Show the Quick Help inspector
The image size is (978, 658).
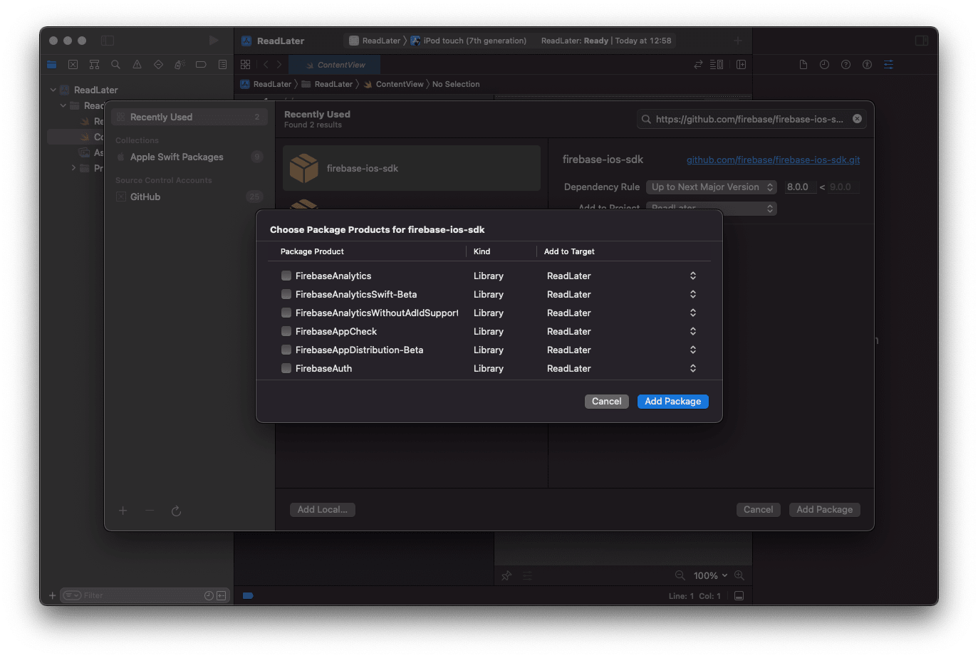[846, 64]
